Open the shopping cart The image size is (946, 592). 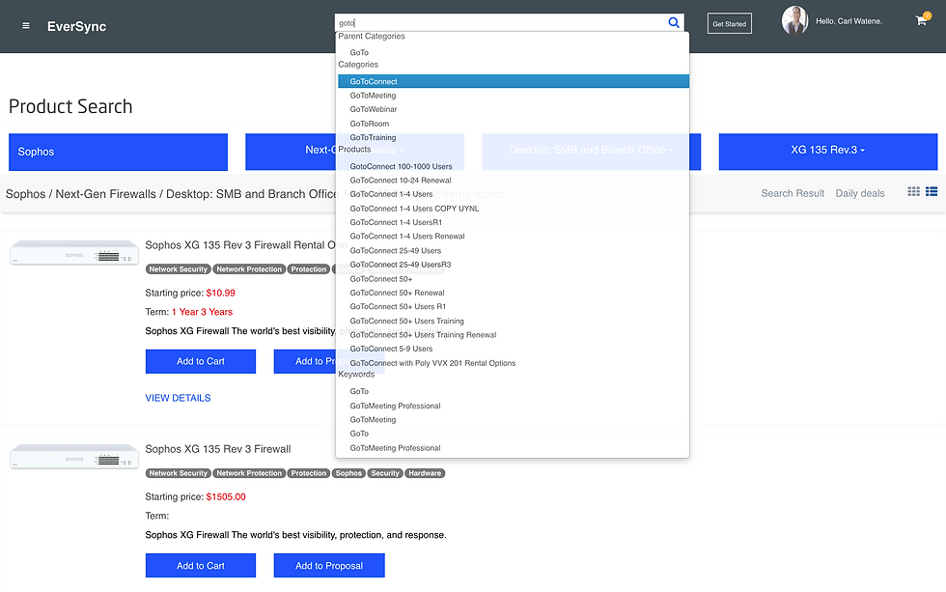(921, 21)
